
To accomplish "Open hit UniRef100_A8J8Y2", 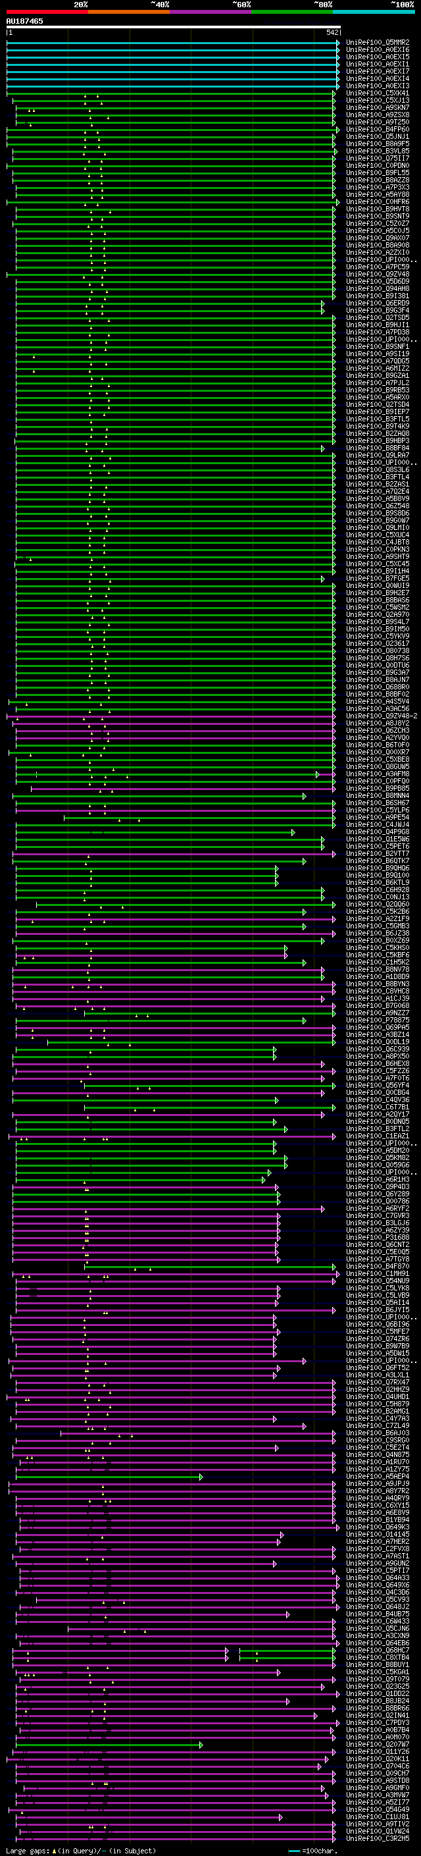I will pyautogui.click(x=377, y=723).
